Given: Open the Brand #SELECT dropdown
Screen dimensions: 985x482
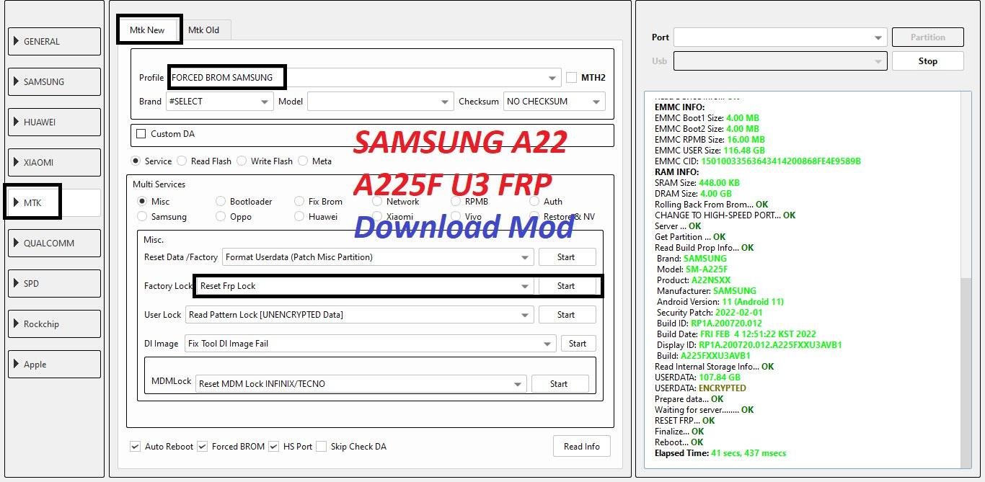Looking at the screenshot, I should pyautogui.click(x=219, y=102).
